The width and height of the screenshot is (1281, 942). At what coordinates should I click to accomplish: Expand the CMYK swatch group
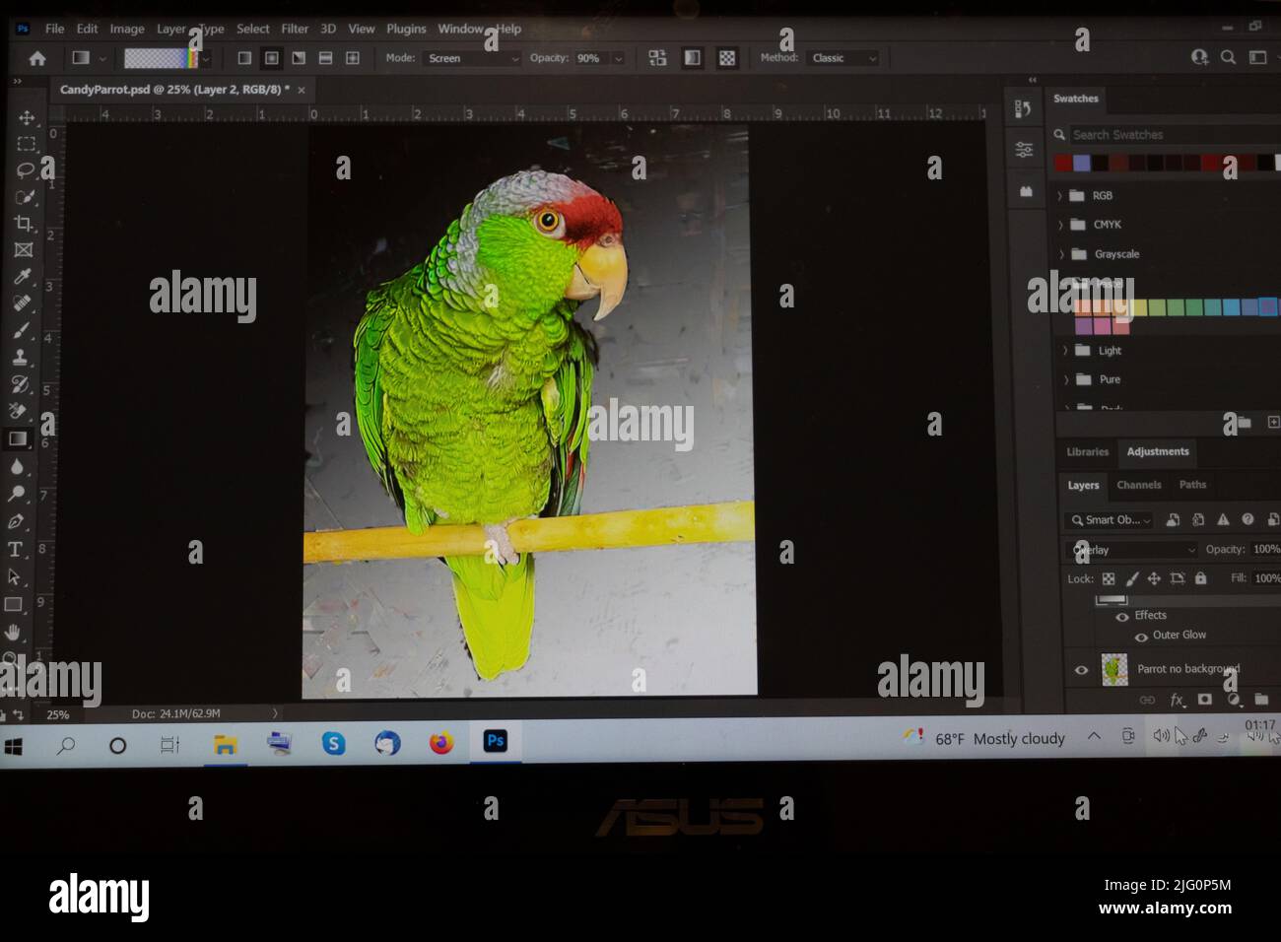[1060, 225]
